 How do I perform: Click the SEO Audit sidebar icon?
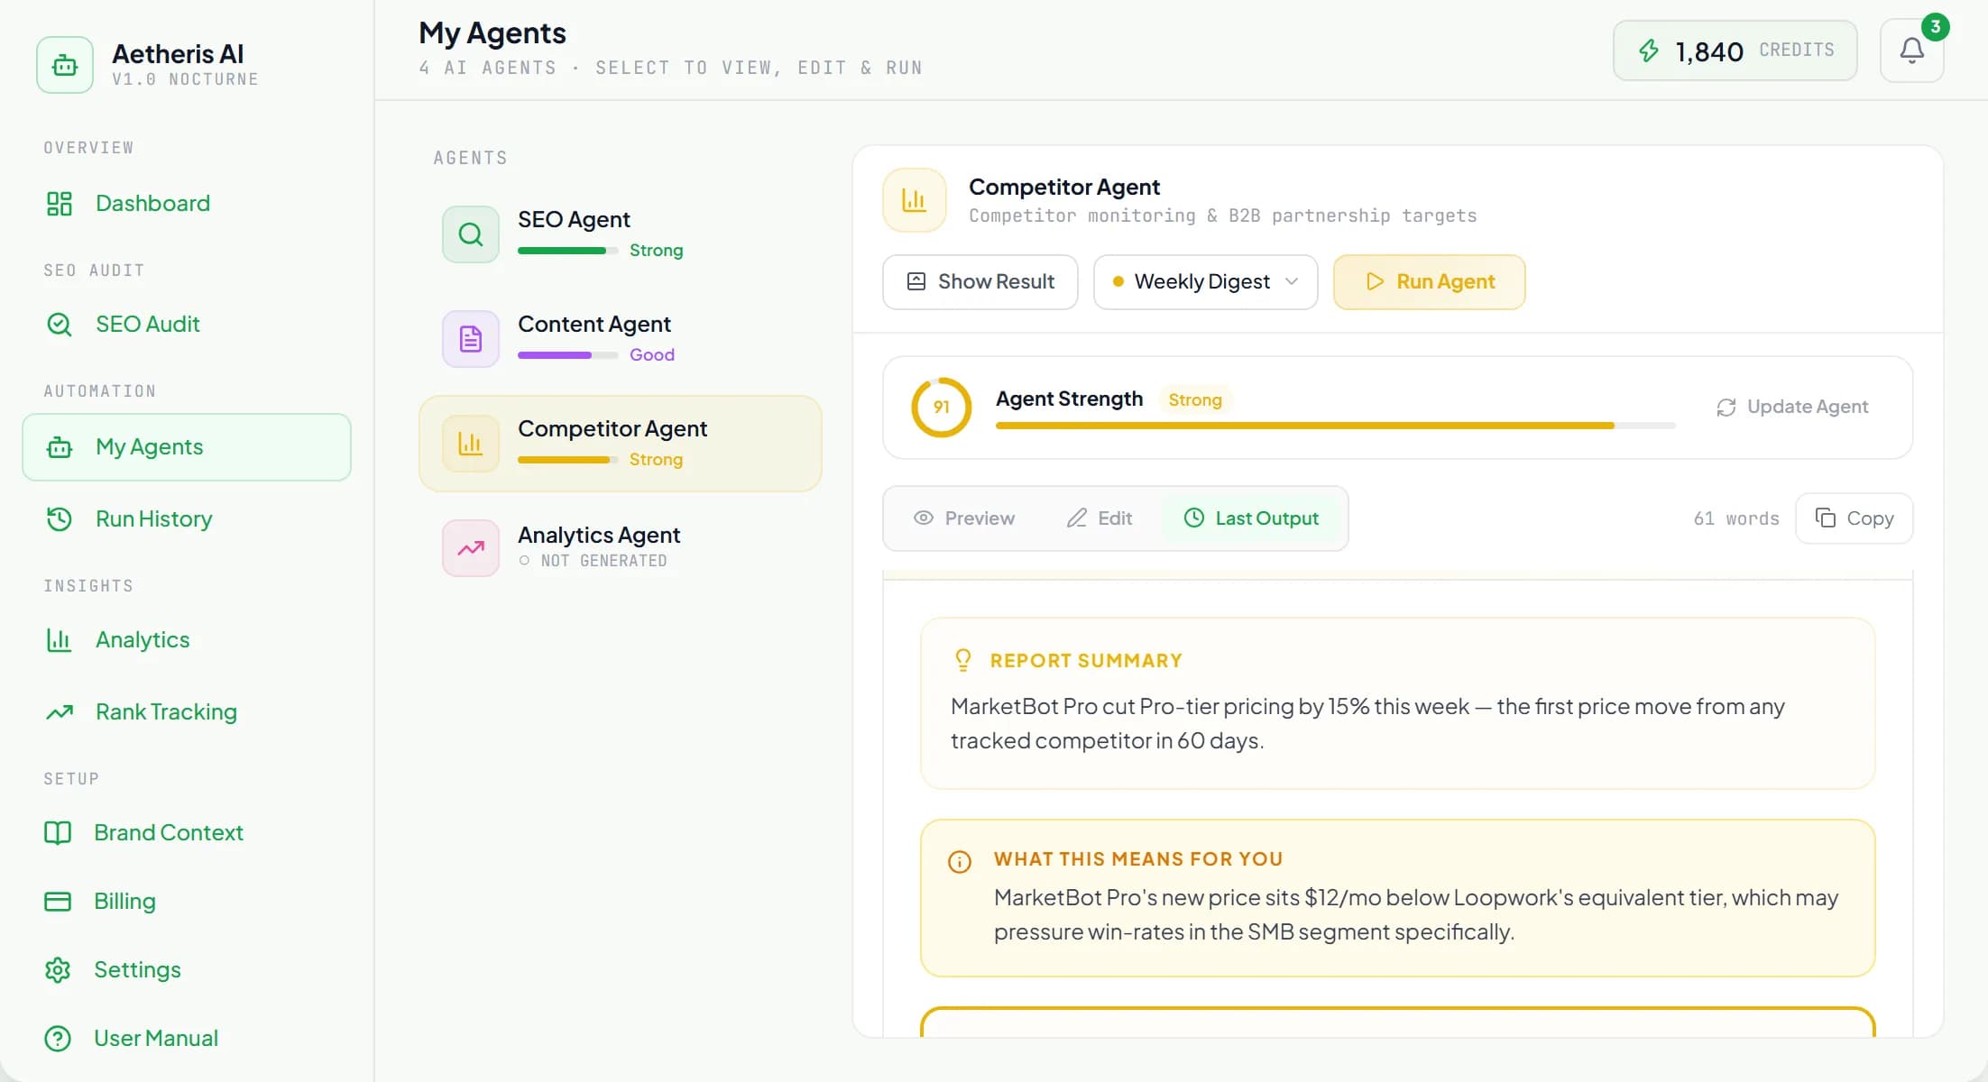(x=60, y=325)
